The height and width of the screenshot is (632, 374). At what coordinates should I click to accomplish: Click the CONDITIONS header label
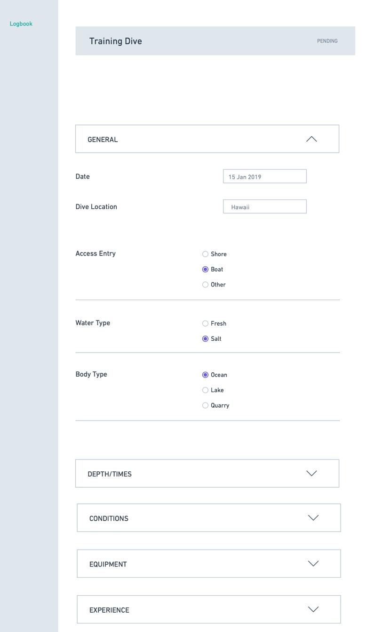click(x=109, y=518)
